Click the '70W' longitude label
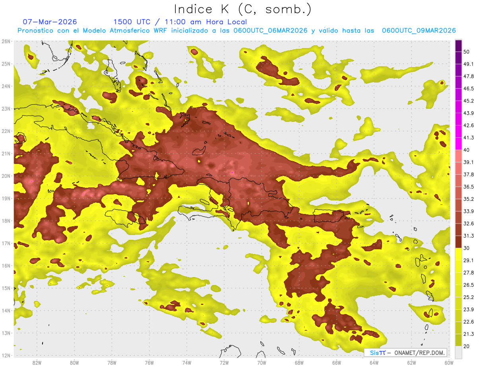 pyautogui.click(x=262, y=363)
